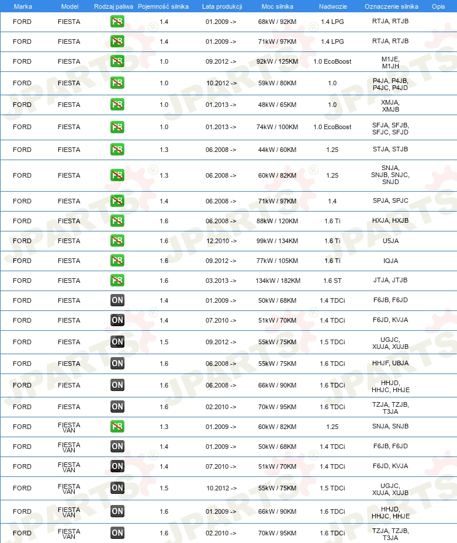Click petrol icon in 59kW / 80KM row
Image resolution: width=457 pixels, height=543 pixels.
[117, 83]
